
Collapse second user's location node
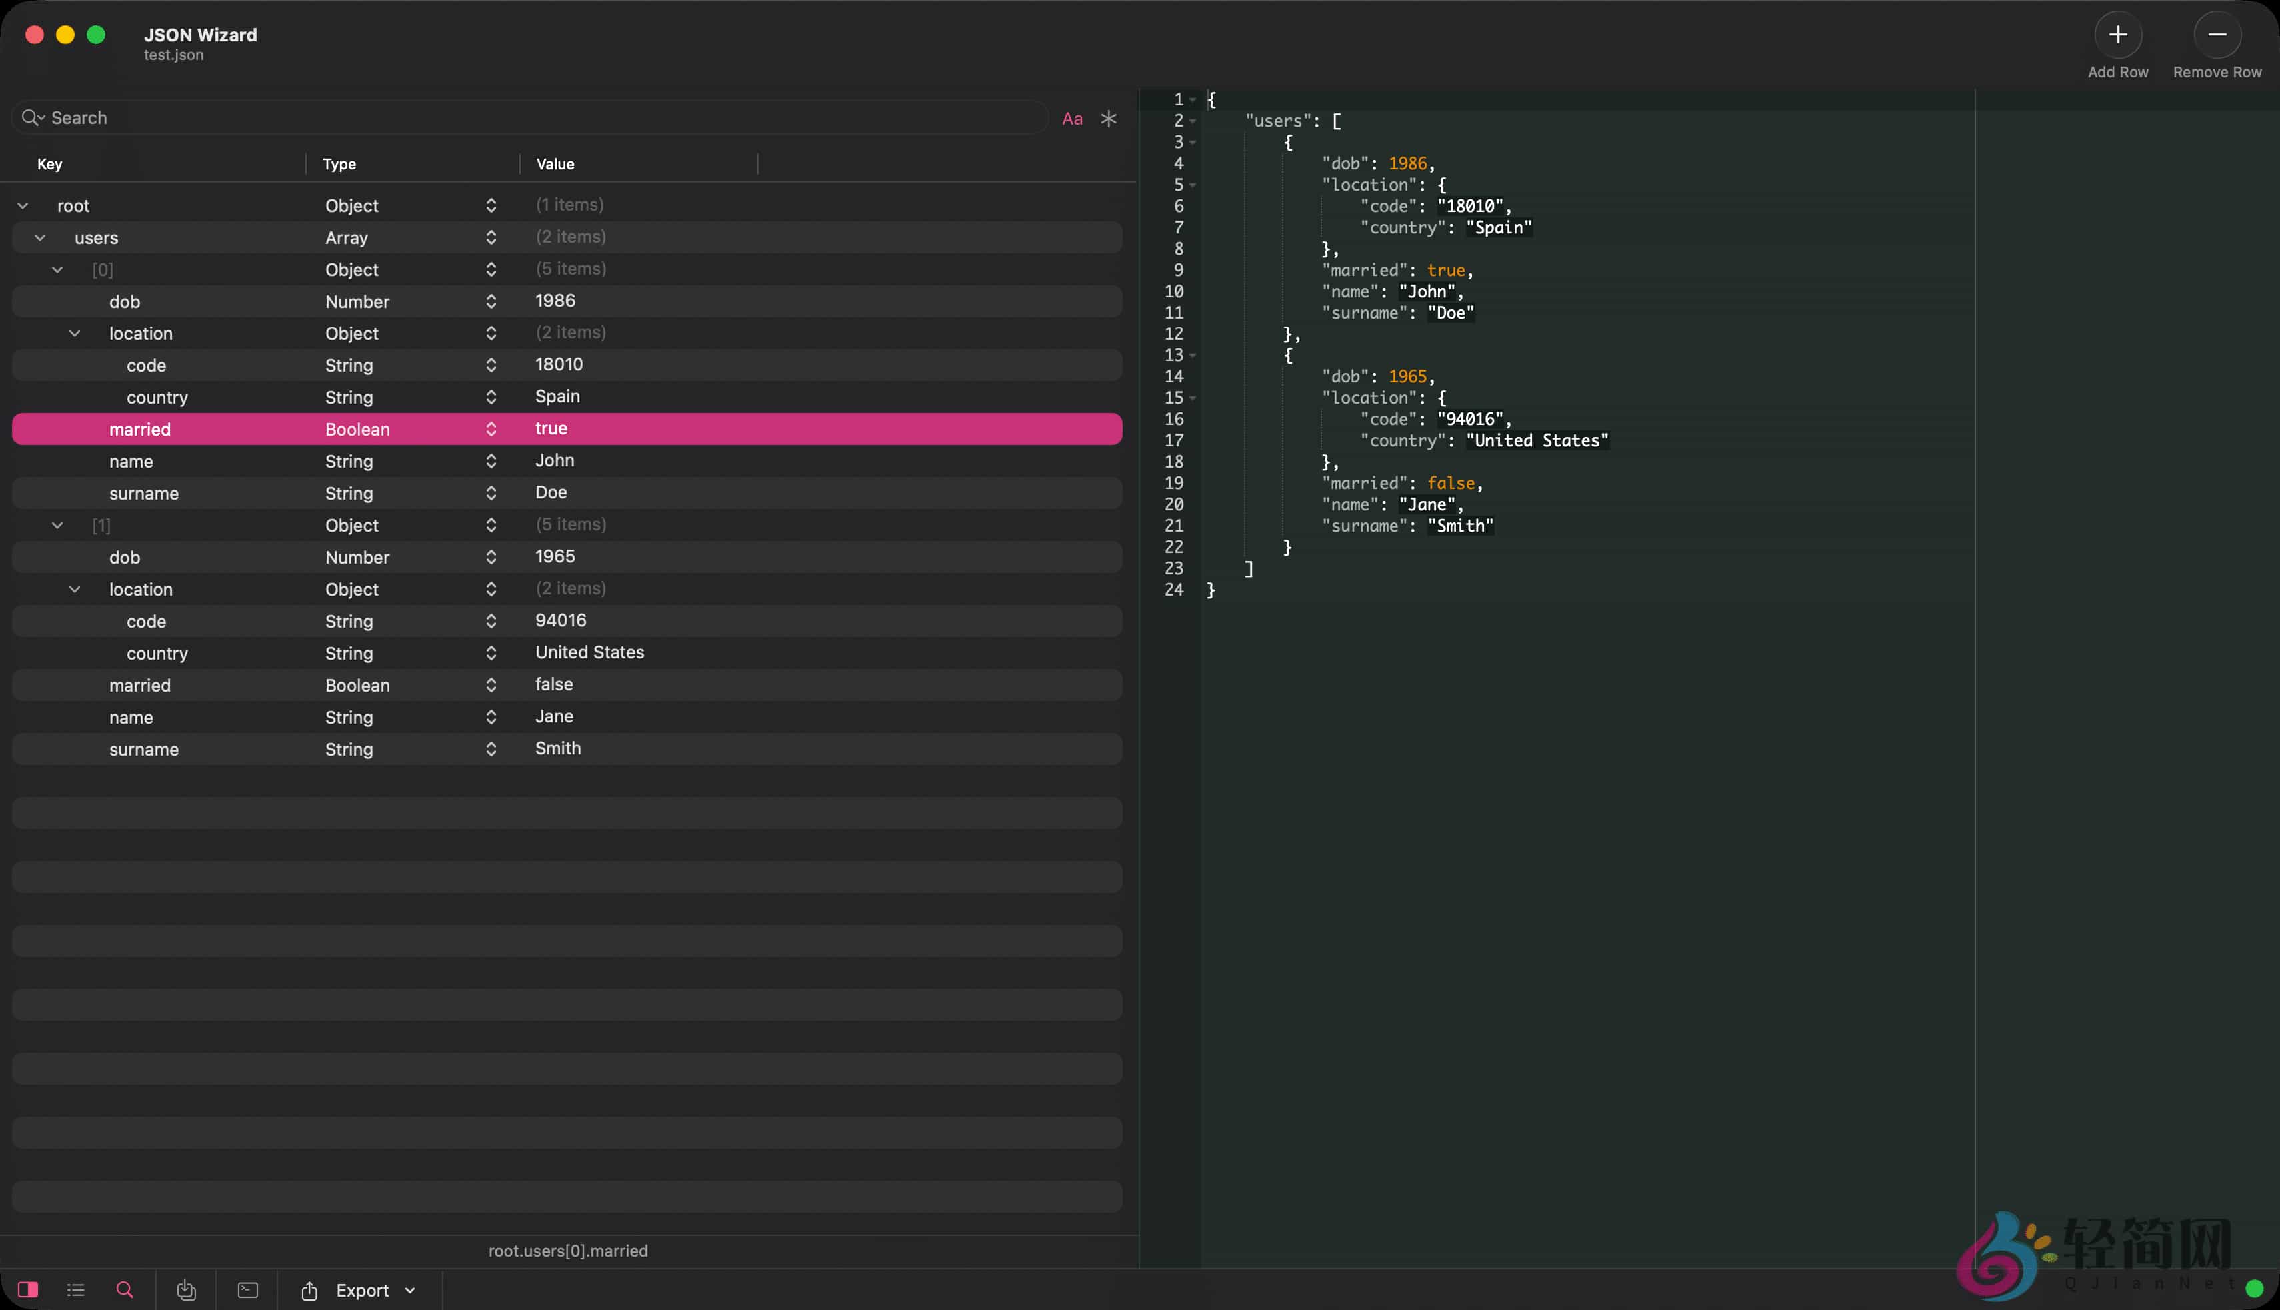[x=75, y=589]
